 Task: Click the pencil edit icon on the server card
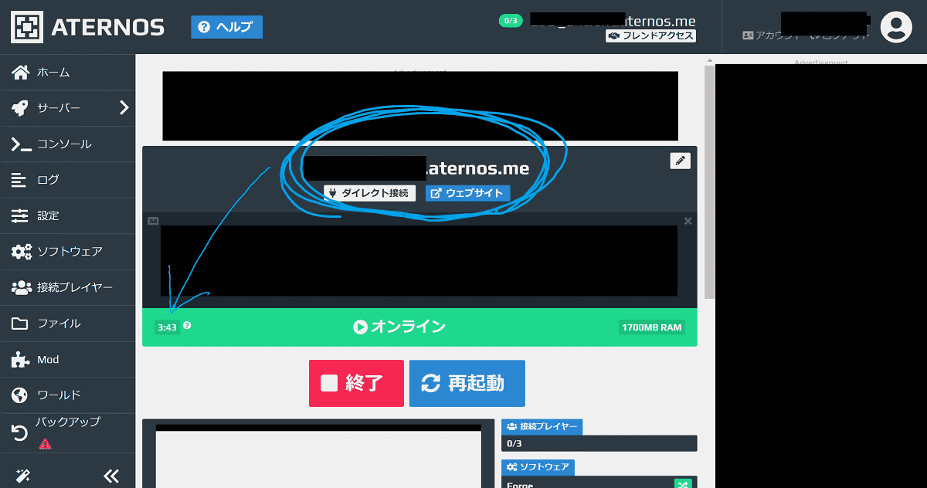680,161
